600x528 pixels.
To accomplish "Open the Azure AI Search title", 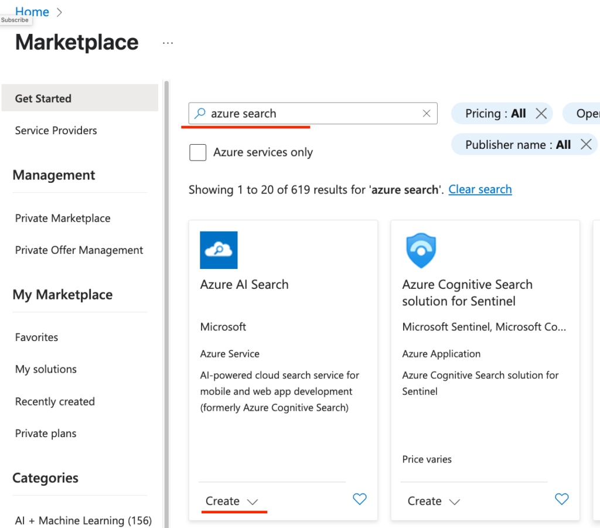I will pyautogui.click(x=244, y=285).
